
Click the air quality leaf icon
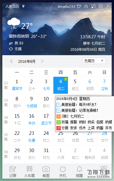(11, 43)
